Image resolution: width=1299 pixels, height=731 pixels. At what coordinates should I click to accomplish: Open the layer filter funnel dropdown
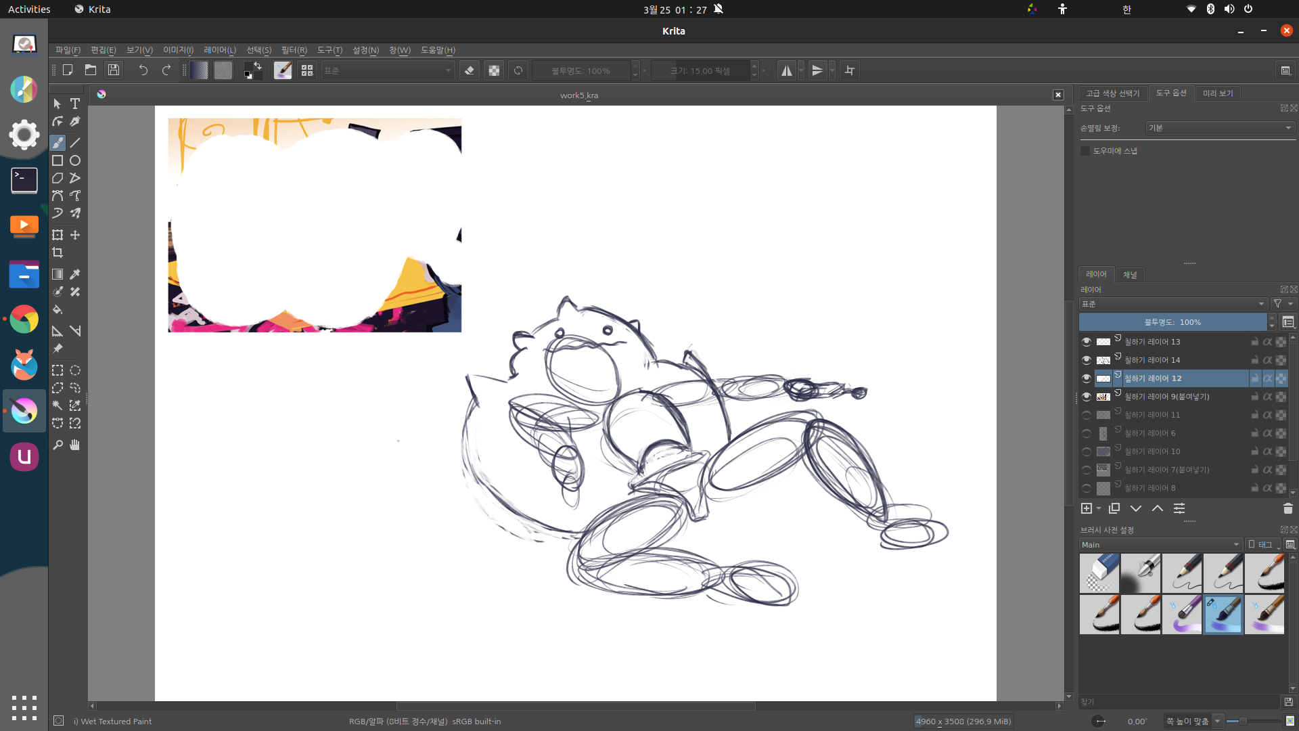(x=1282, y=304)
